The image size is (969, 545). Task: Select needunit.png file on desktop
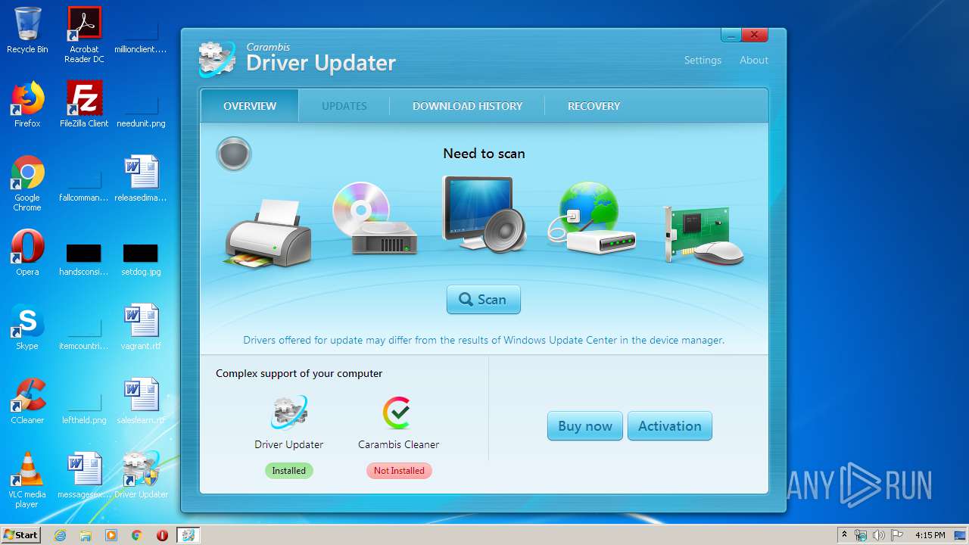click(141, 109)
